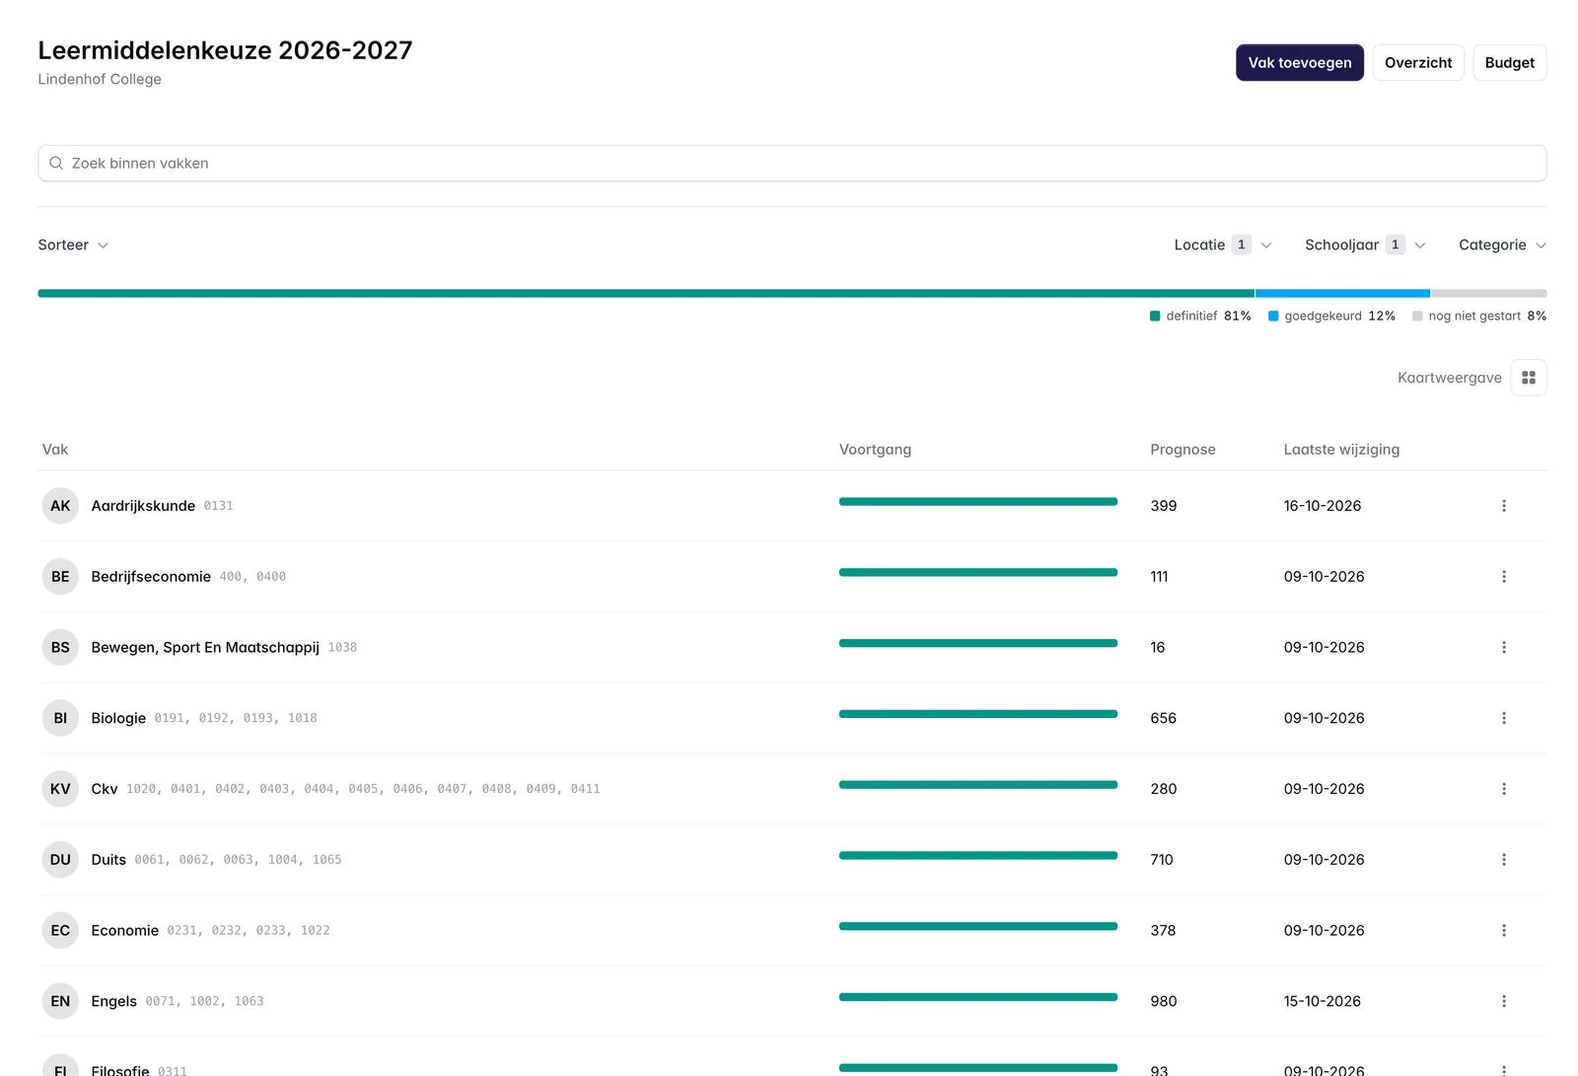Click the definitief segment of status bar
The width and height of the screenshot is (1578, 1076).
tap(646, 293)
